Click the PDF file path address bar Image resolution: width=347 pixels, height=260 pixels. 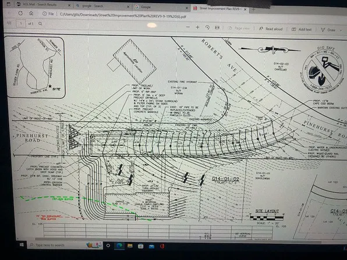pyautogui.click(x=123, y=15)
